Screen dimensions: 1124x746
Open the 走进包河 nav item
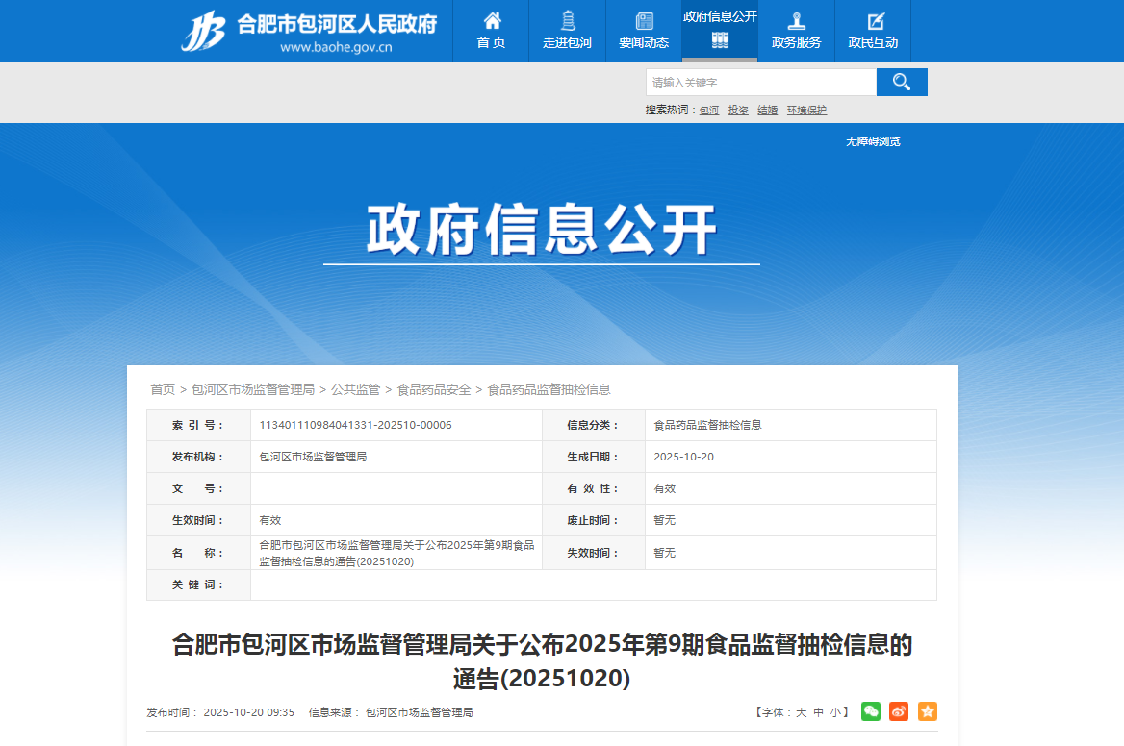coord(567,31)
